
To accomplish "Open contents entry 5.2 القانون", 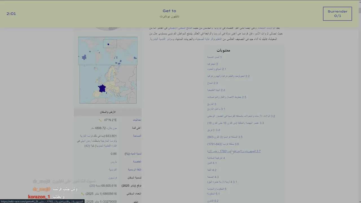I will [x=213, y=201].
